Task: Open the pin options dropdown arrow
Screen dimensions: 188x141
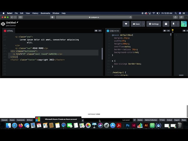Action: click(178, 24)
